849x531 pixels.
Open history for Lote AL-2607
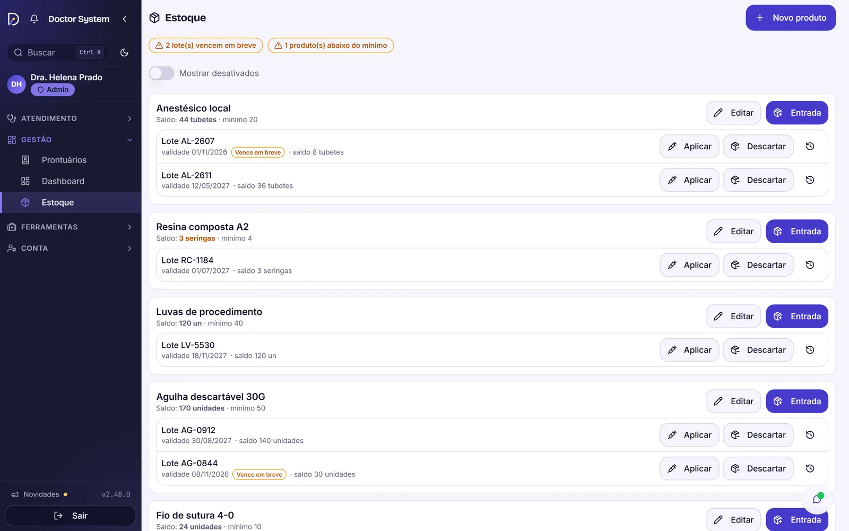click(x=810, y=147)
